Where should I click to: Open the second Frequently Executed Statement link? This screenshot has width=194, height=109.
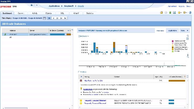tap(95, 103)
